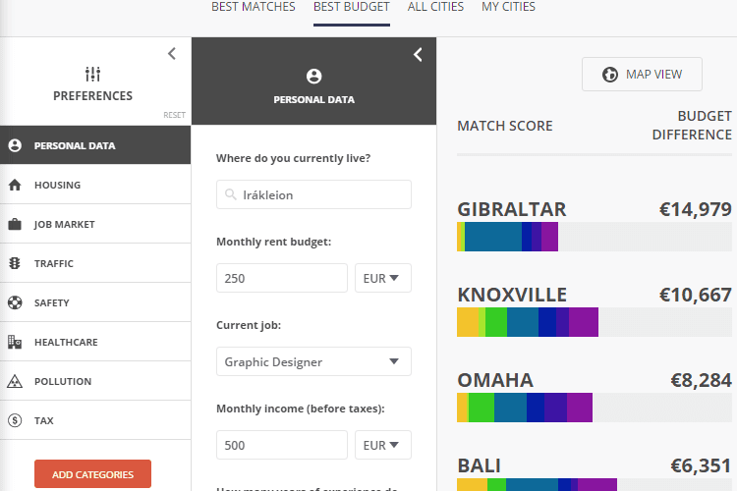Viewport: 737px width, 491px height.
Task: Open the Safety preferences category
Action: pos(95,302)
